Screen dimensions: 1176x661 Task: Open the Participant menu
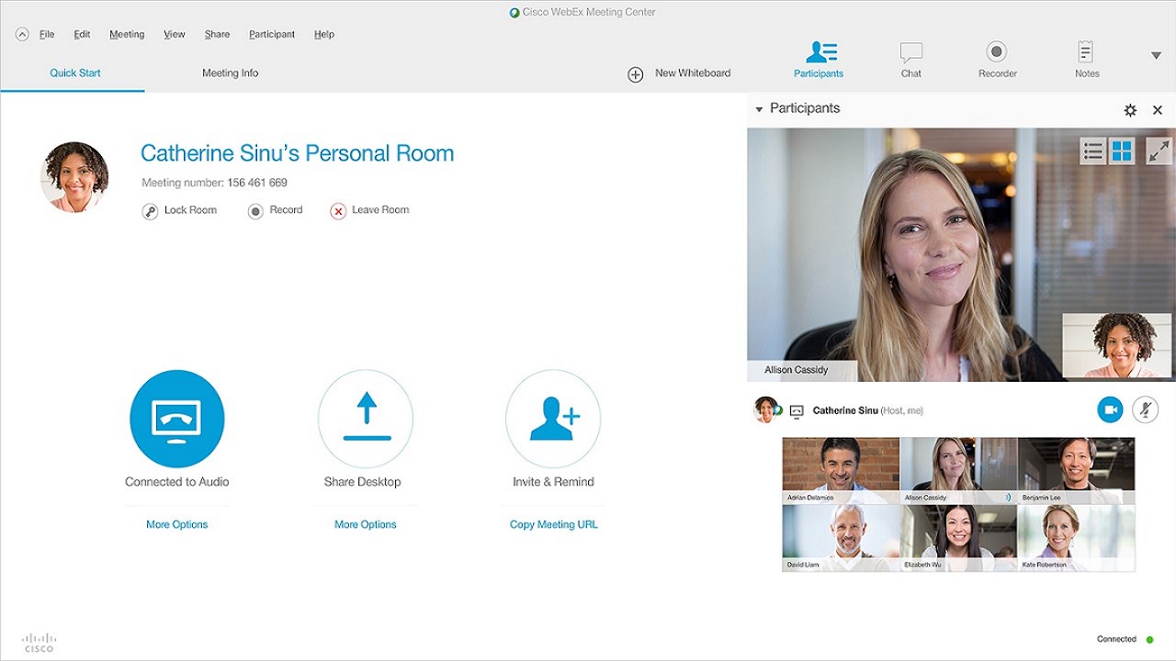point(272,34)
